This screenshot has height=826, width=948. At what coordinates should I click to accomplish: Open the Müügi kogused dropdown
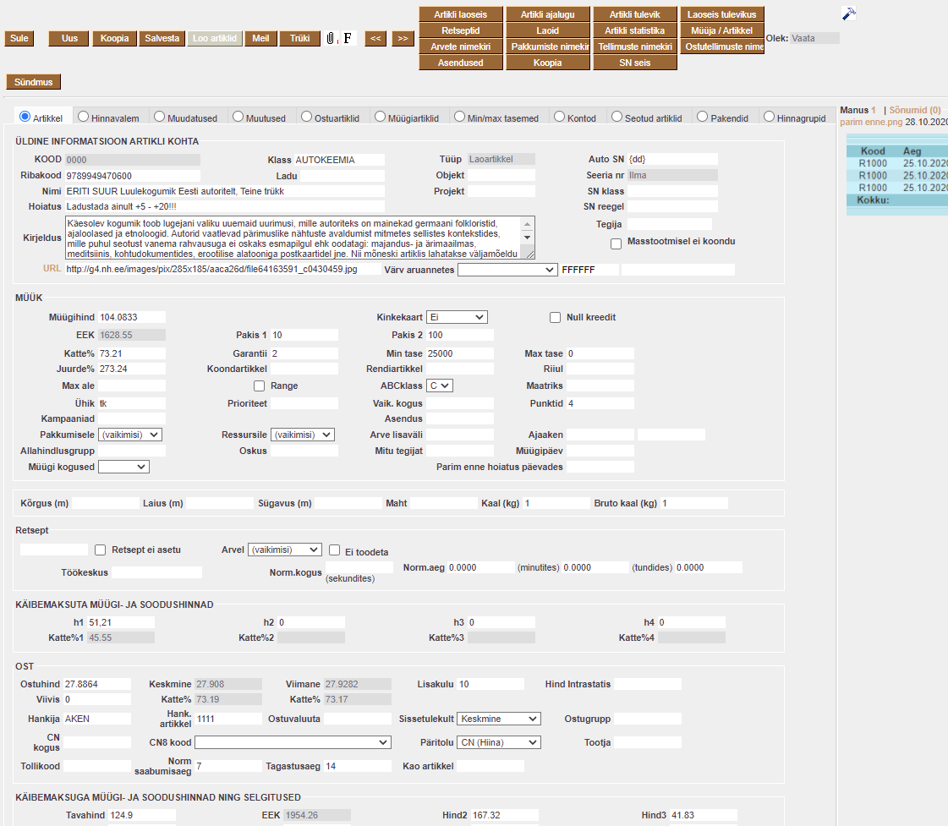coord(124,467)
